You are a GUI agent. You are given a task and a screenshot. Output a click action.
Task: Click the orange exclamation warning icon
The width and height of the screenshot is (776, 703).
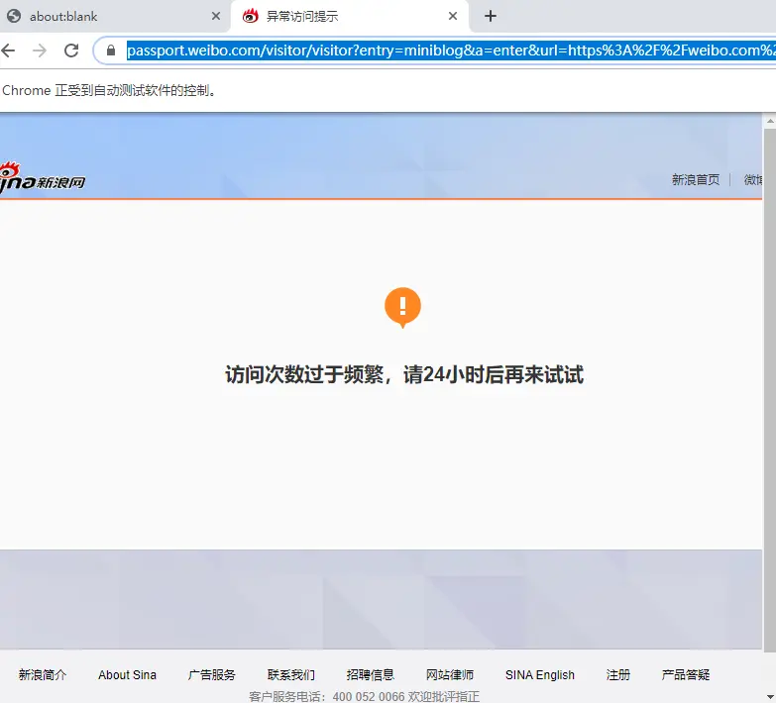pos(402,307)
